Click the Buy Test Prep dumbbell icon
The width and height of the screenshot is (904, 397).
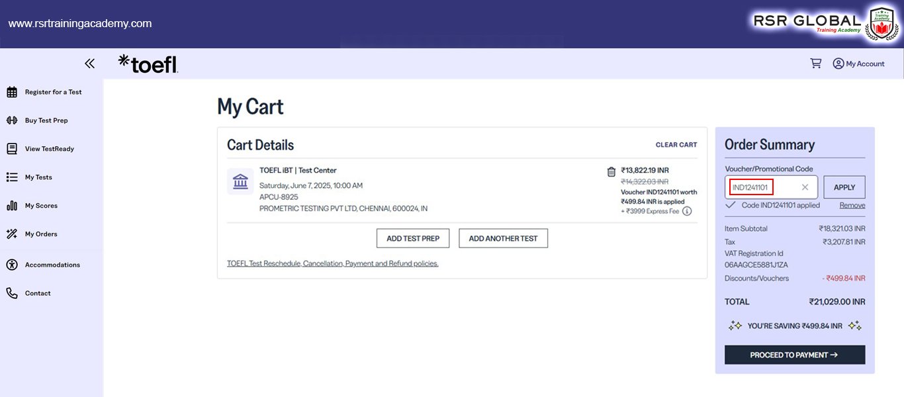tap(12, 120)
